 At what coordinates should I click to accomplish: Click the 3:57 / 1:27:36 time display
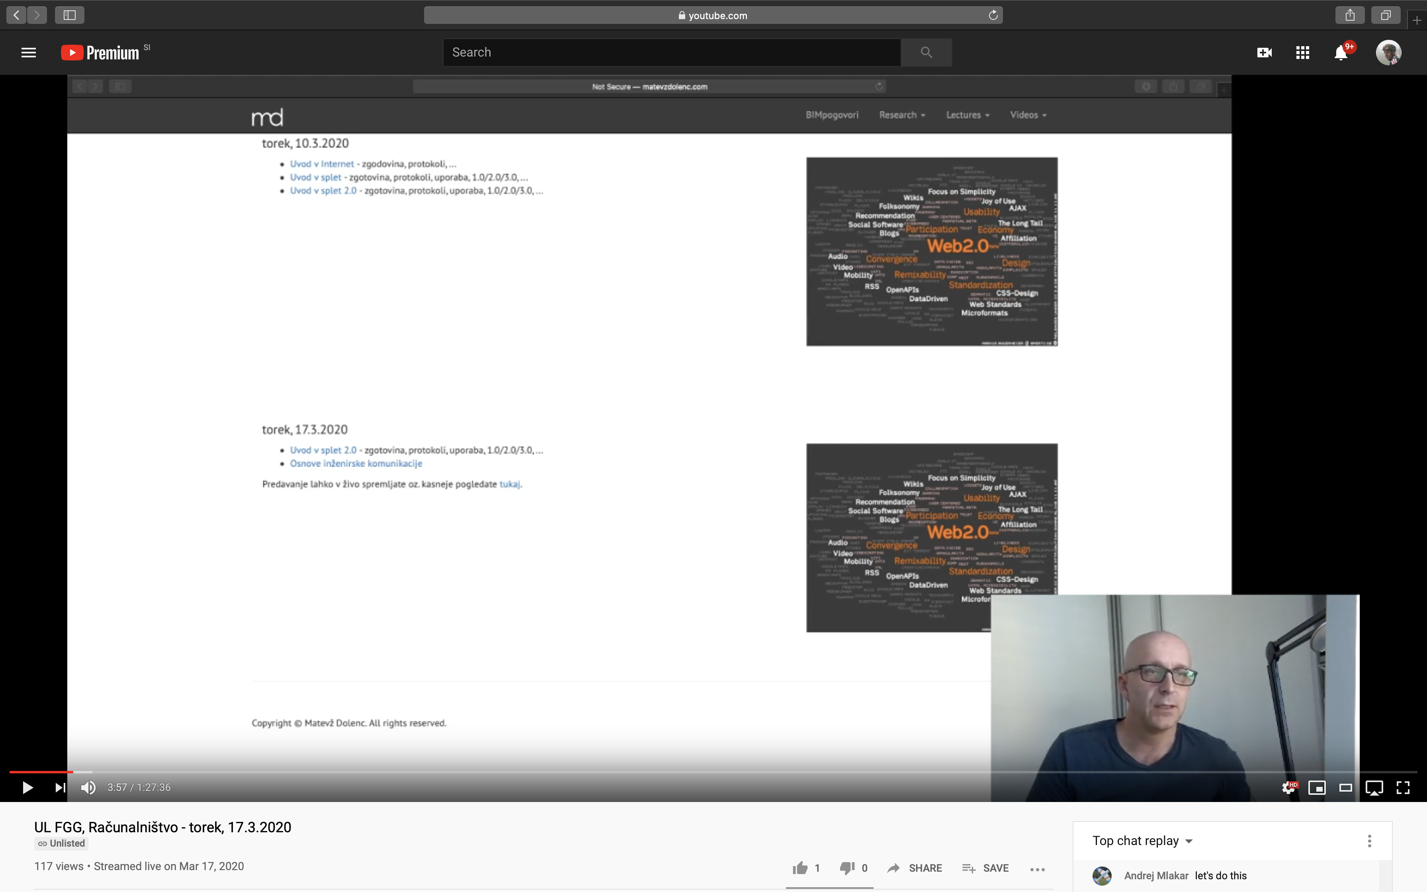(x=139, y=787)
